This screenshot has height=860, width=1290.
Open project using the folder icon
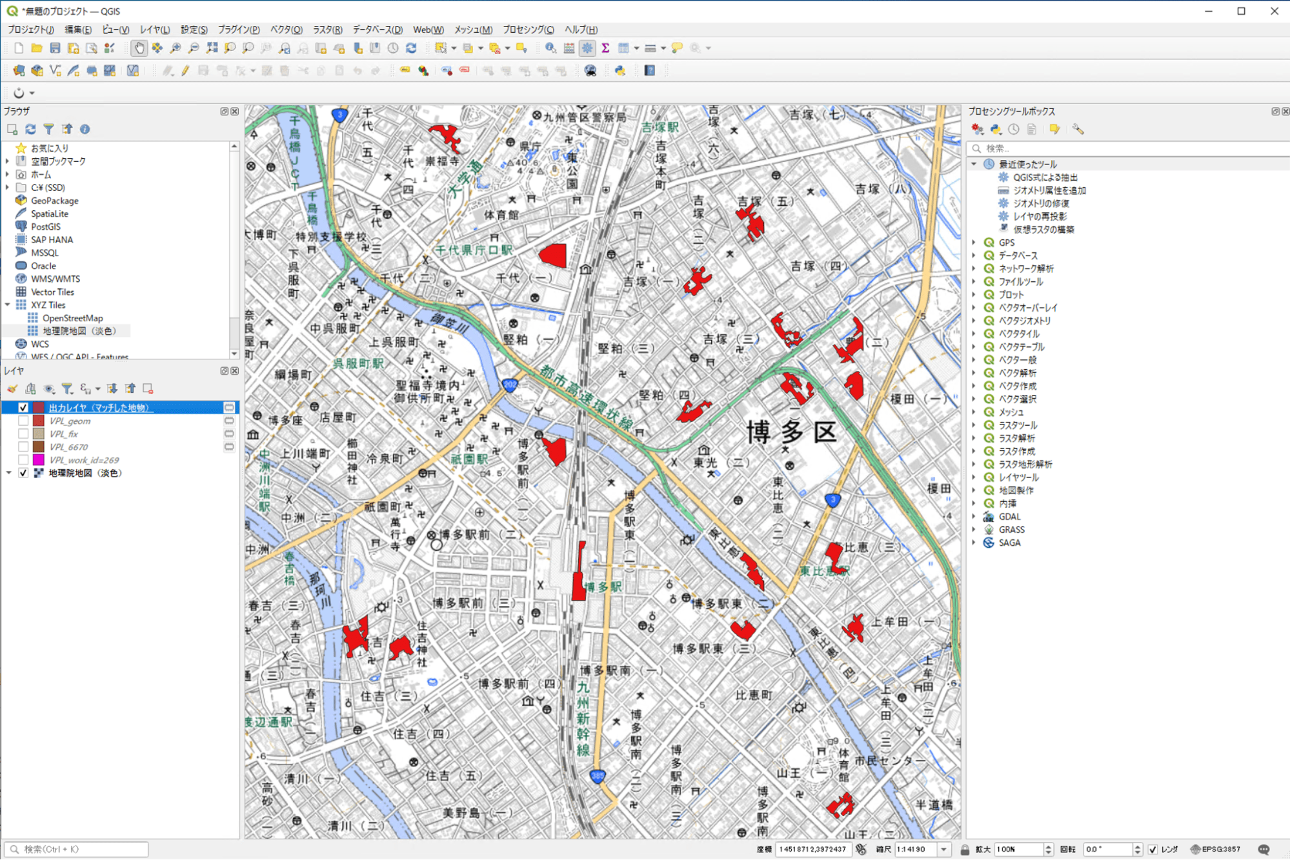click(x=37, y=48)
